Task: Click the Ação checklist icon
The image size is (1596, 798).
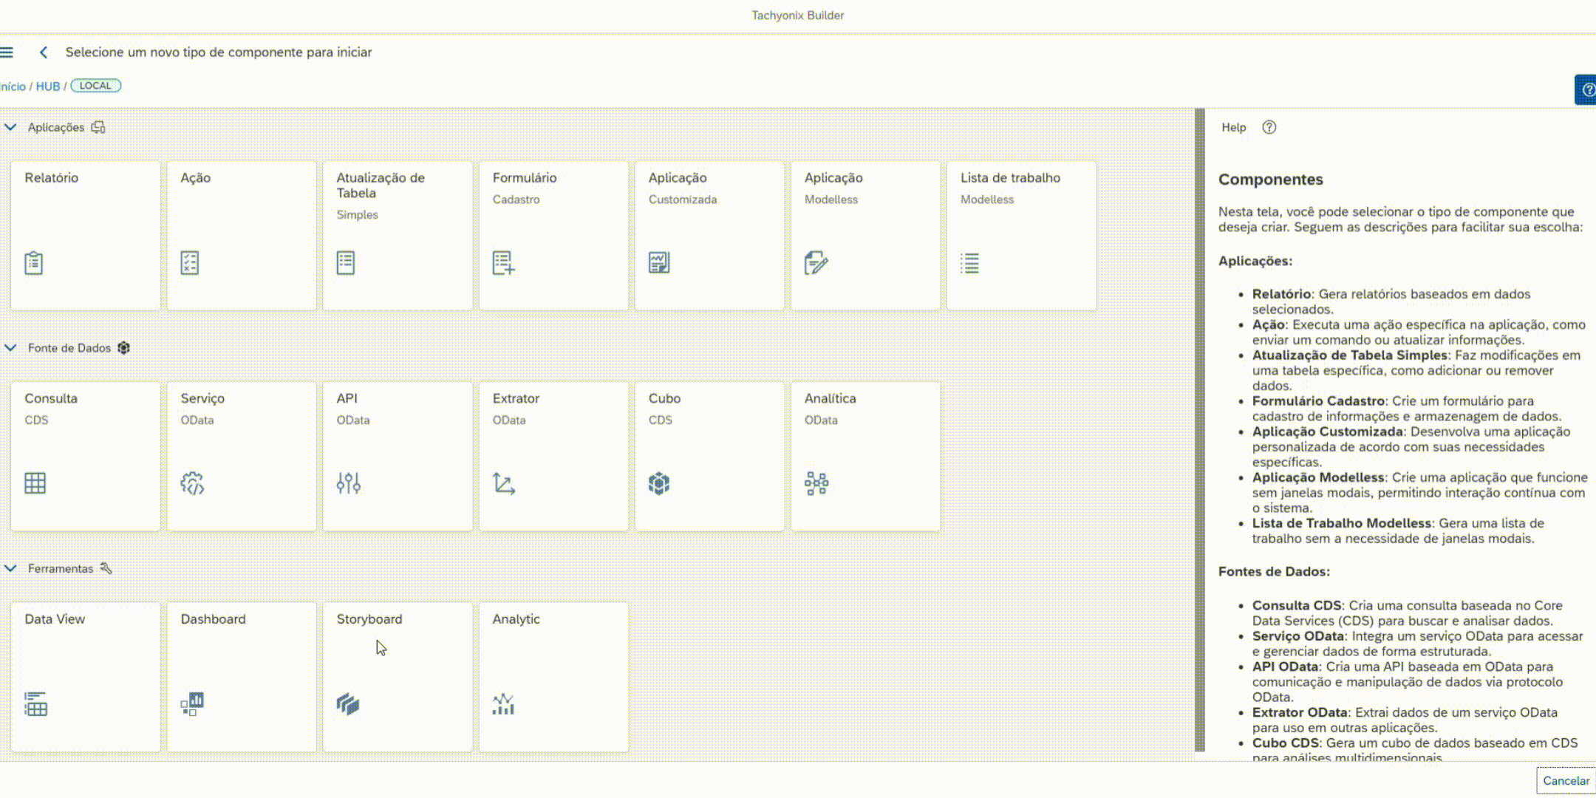Action: (190, 263)
